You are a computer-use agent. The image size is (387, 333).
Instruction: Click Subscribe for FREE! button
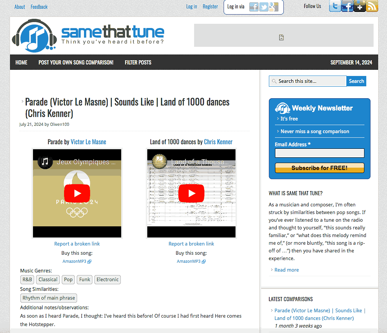[319, 168]
